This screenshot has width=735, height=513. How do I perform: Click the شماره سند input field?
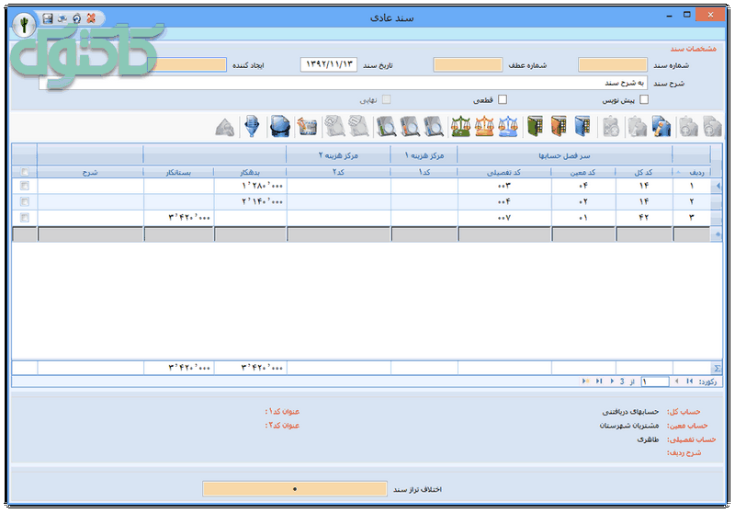tap(613, 64)
